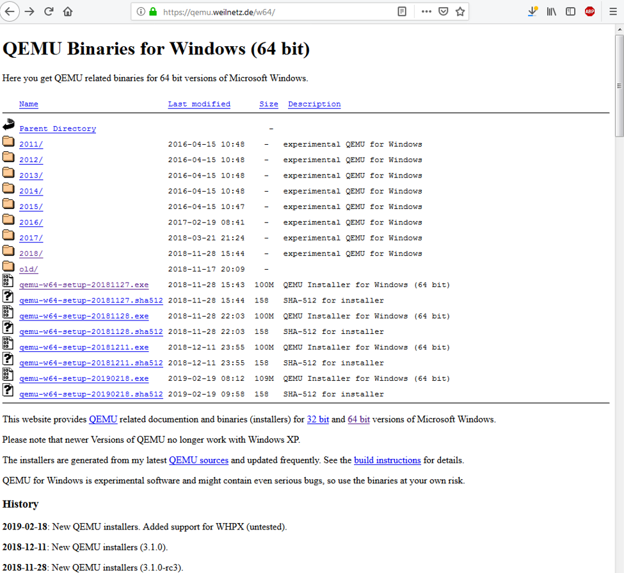Download qemu-w64-setup-20181128.exe
Image resolution: width=624 pixels, height=573 pixels.
click(84, 316)
